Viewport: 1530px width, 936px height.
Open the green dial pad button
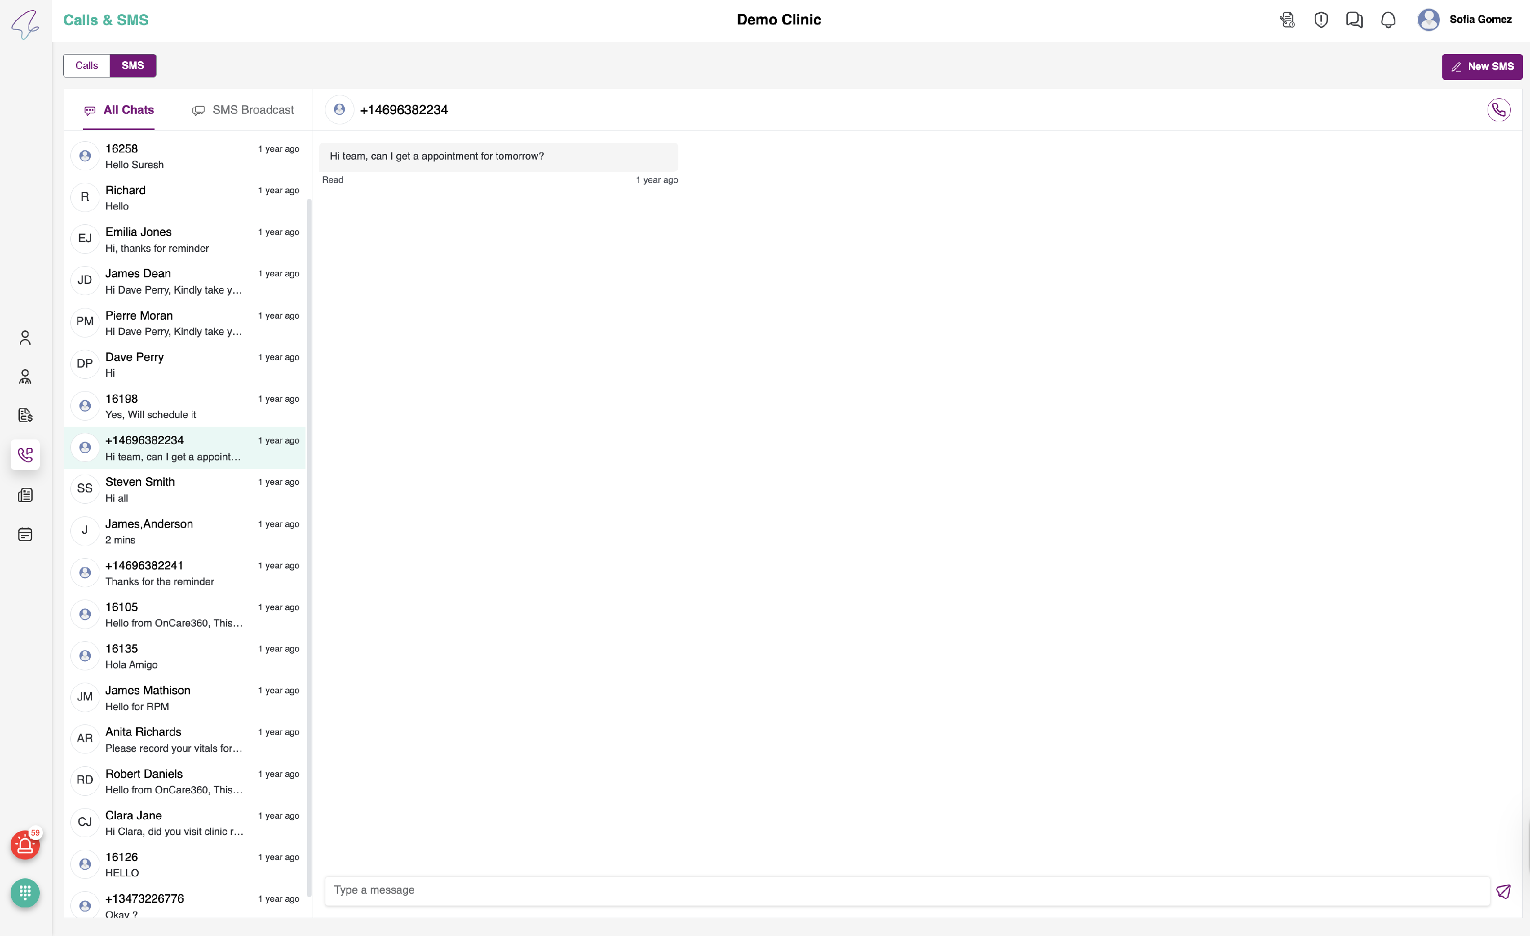25,893
